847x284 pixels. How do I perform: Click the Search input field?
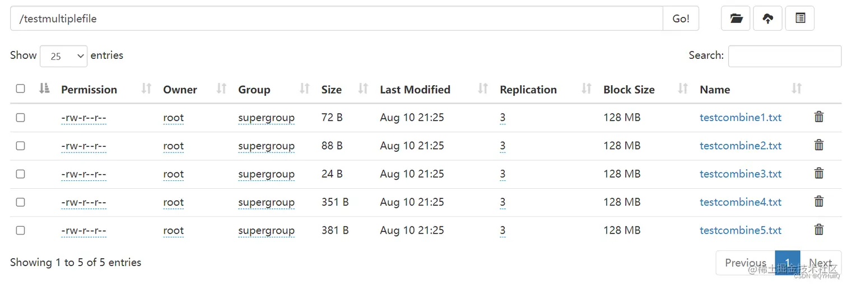pyautogui.click(x=784, y=56)
